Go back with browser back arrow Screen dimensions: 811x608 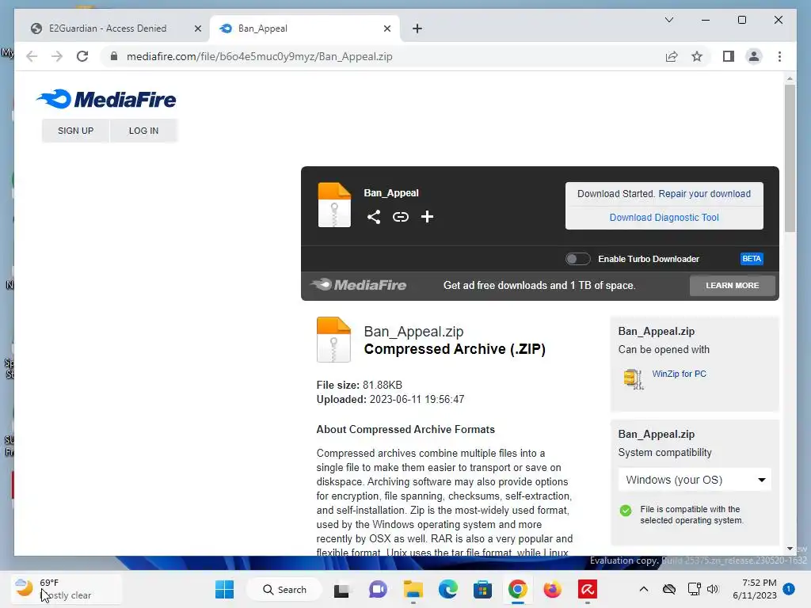(x=32, y=56)
